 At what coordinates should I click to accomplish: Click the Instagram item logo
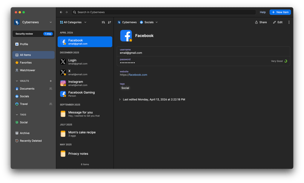pyautogui.click(x=63, y=83)
